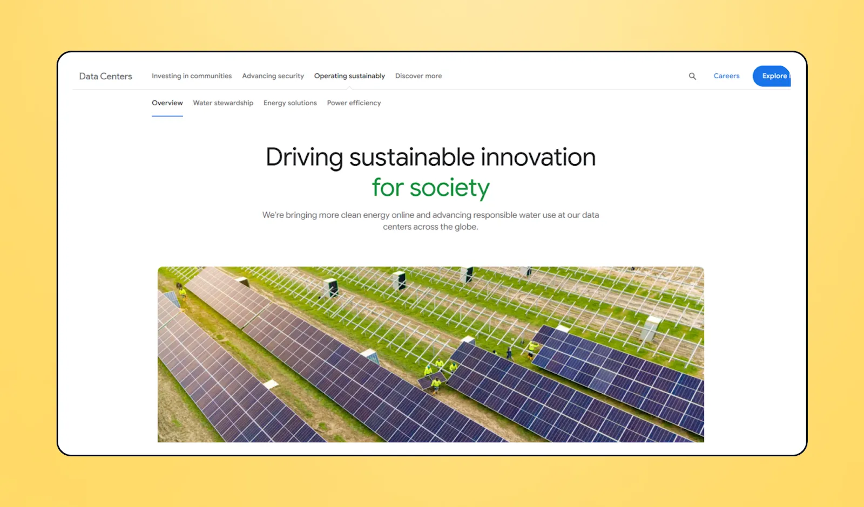This screenshot has width=864, height=507.
Task: Click the green "for society" heading
Action: [430, 188]
